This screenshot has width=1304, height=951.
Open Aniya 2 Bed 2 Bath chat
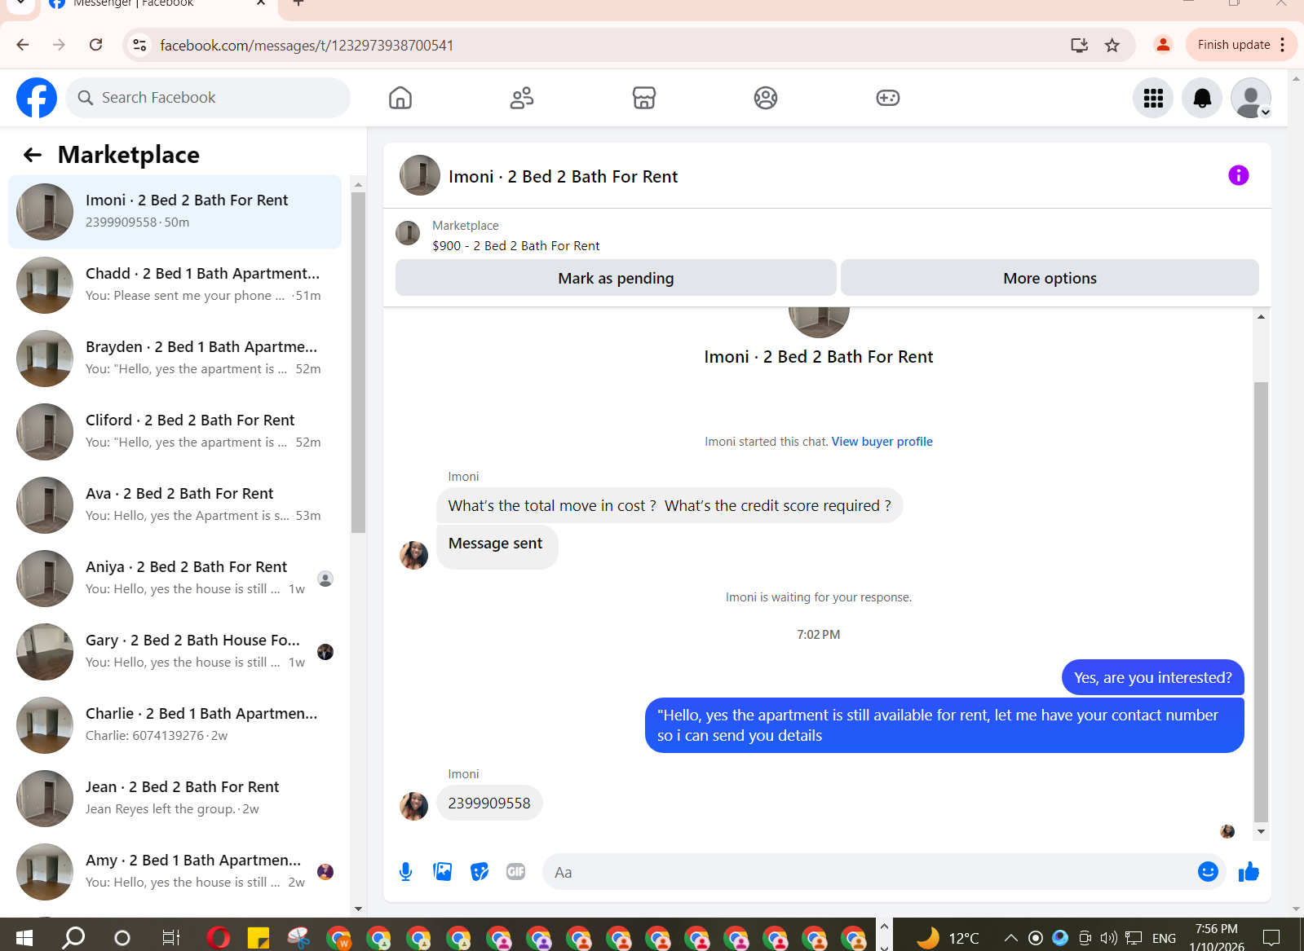click(175, 579)
